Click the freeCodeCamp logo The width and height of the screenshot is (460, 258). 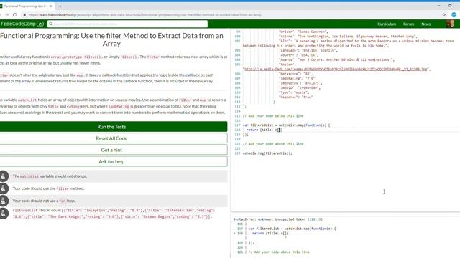pyautogui.click(x=22, y=24)
